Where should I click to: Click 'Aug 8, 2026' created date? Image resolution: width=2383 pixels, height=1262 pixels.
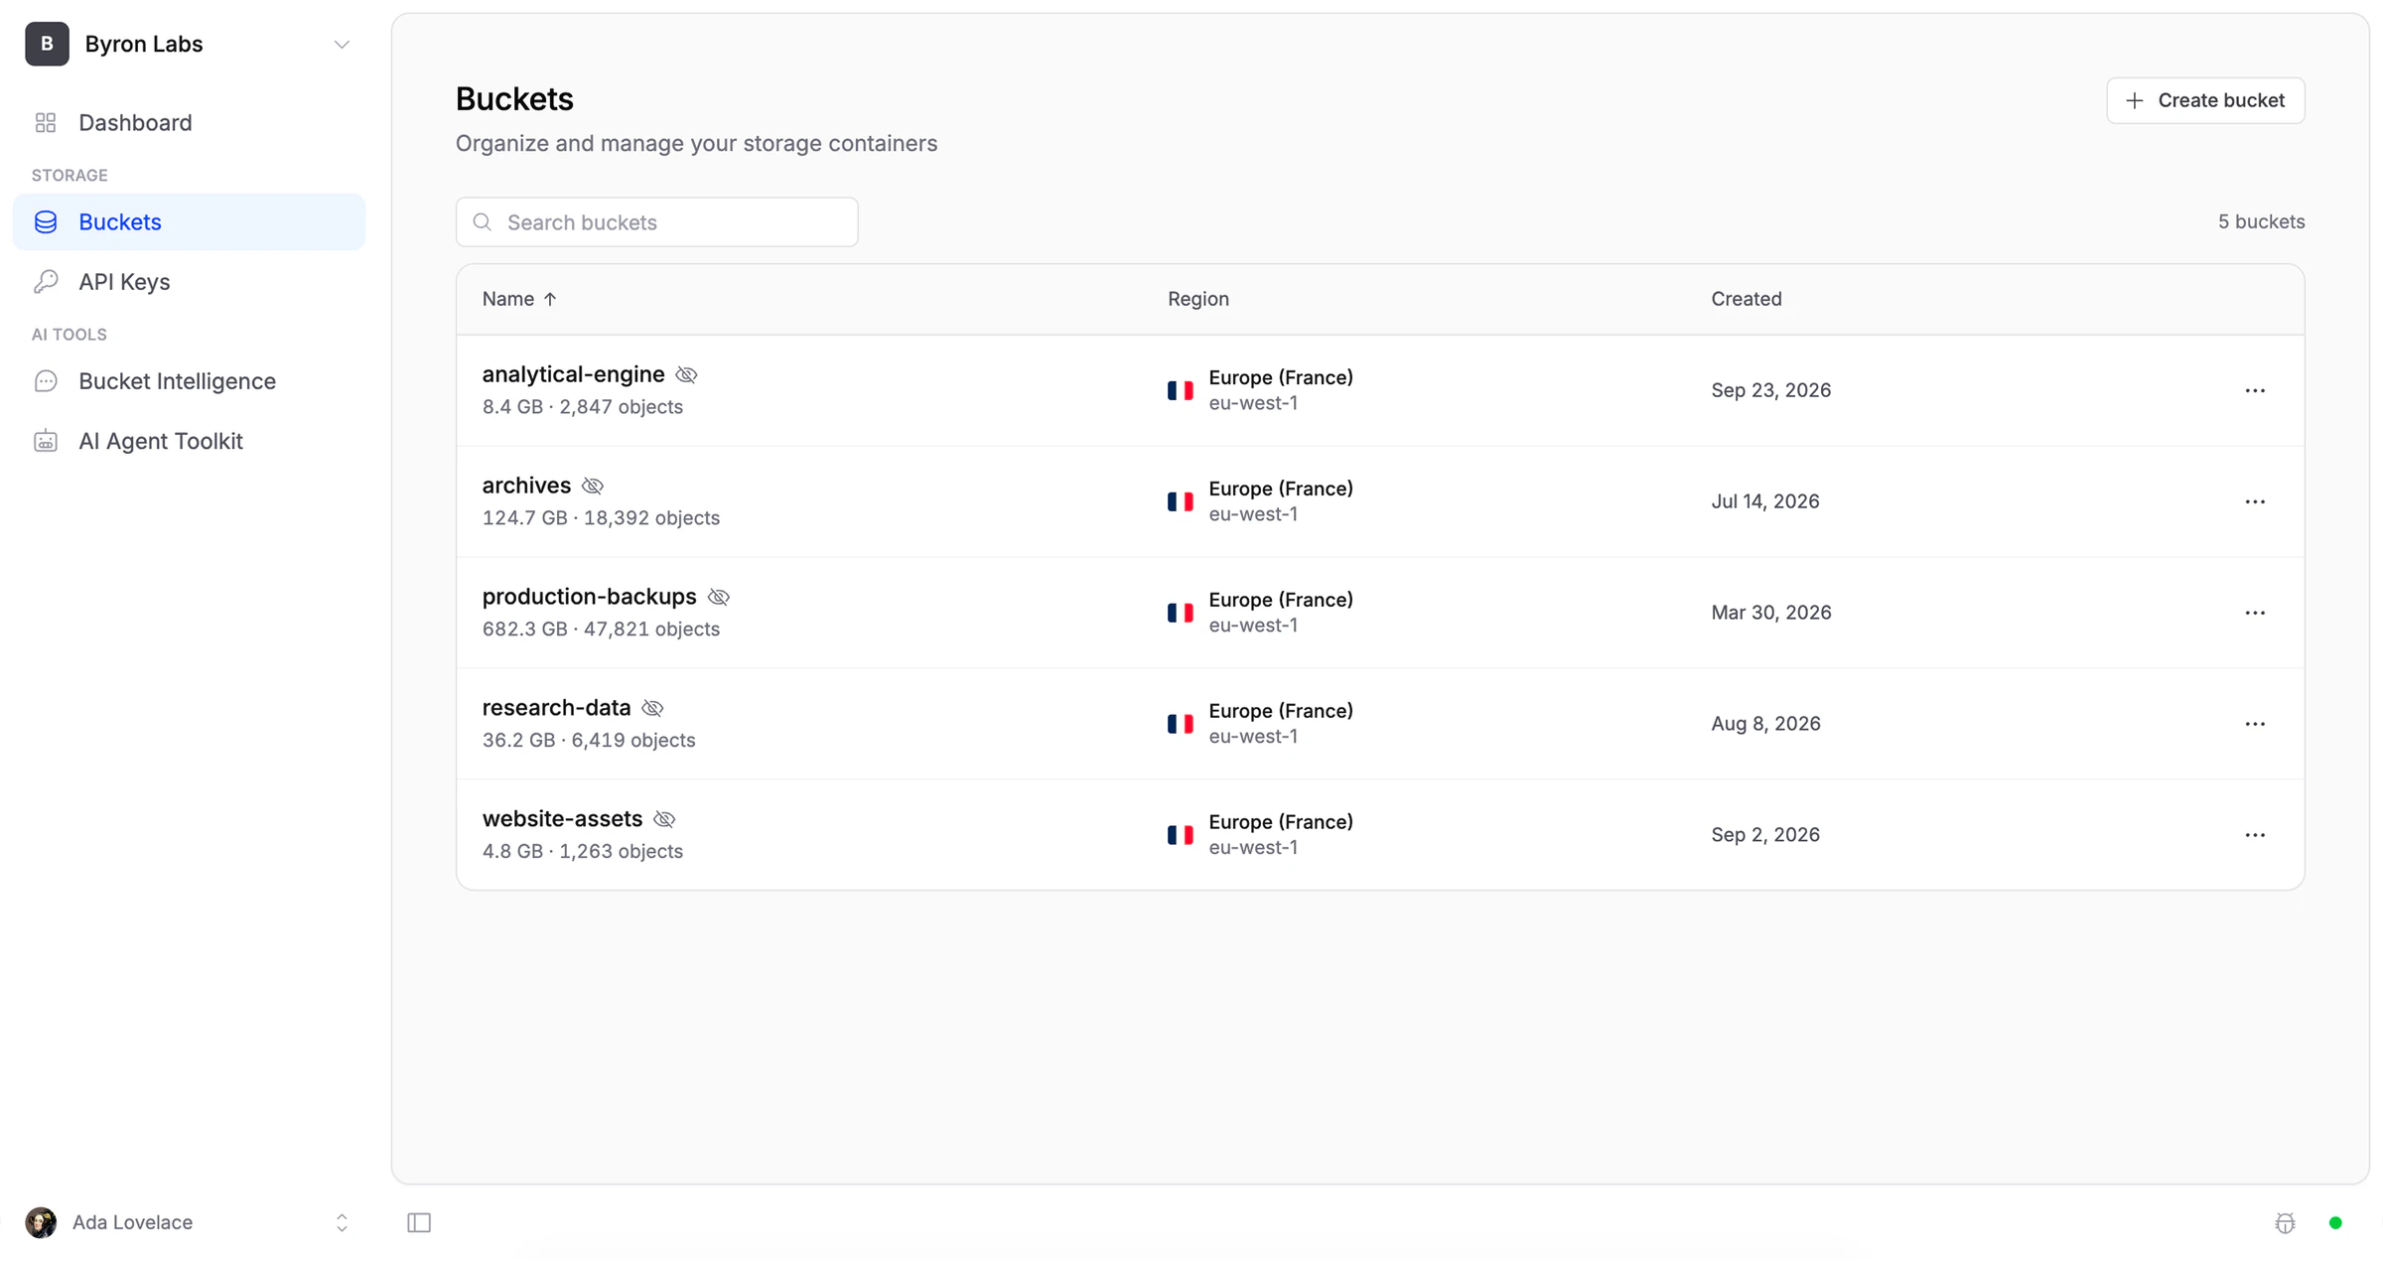click(x=1765, y=724)
